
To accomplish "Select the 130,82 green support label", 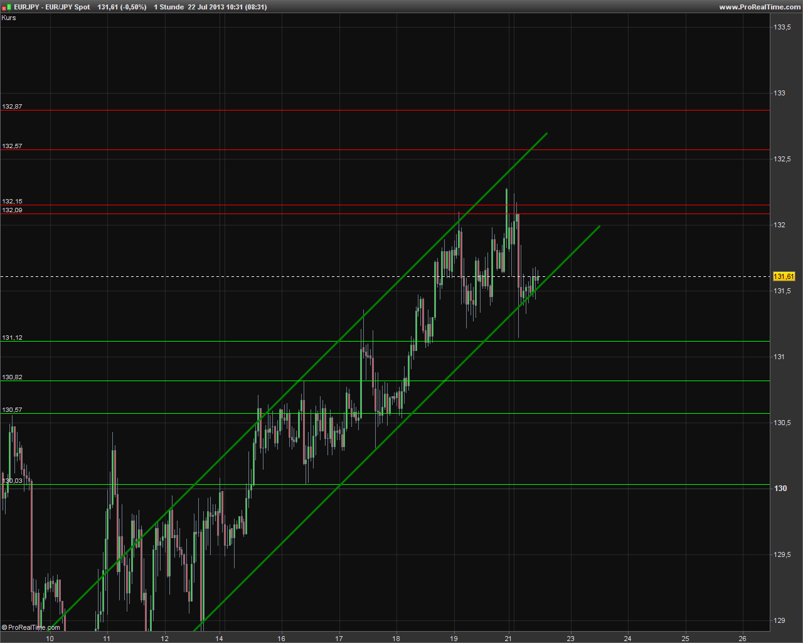I will [x=12, y=377].
